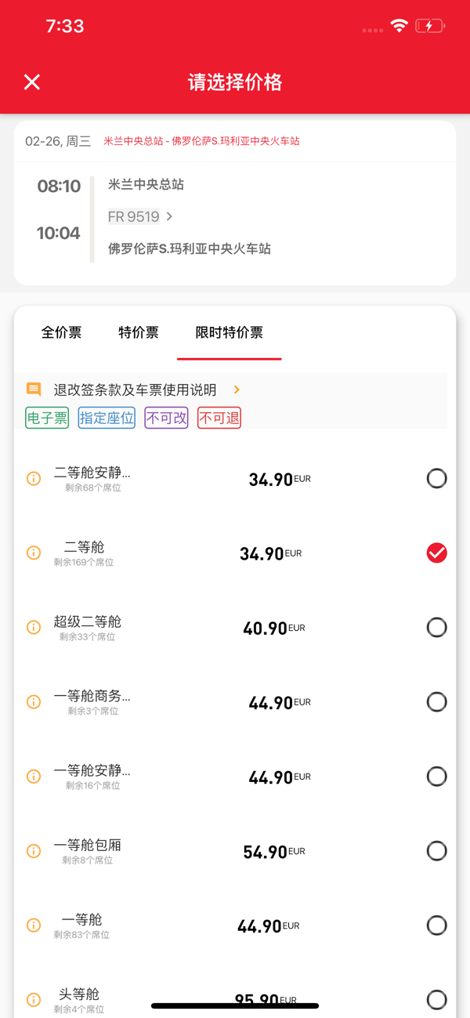Choose the 一等舱 44.90 EUR option
The image size is (470, 1018).
436,926
